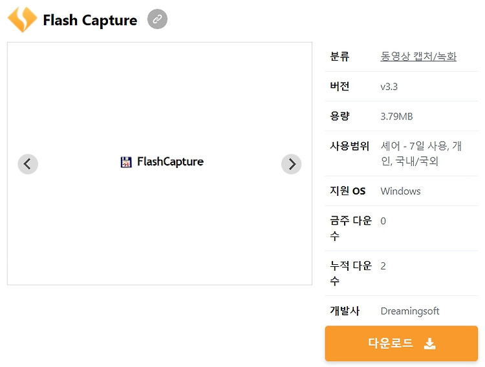Click the 사용범위 license description text

click(421, 153)
